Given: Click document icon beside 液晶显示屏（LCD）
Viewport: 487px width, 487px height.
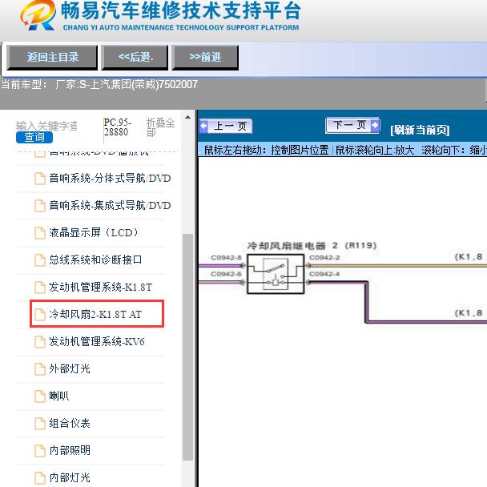Looking at the screenshot, I should pyautogui.click(x=40, y=233).
